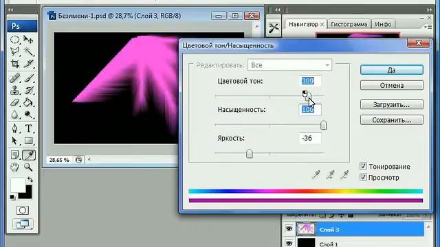Select the Rectangle shape tool
This screenshot has width=440, height=247.
pyautogui.click(x=28, y=141)
